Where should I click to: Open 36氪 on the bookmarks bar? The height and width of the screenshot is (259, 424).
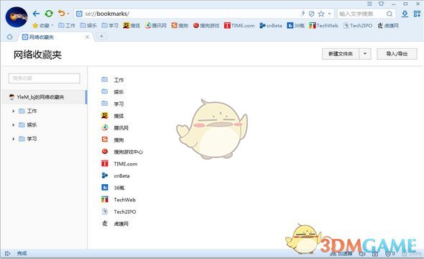pos(296,26)
